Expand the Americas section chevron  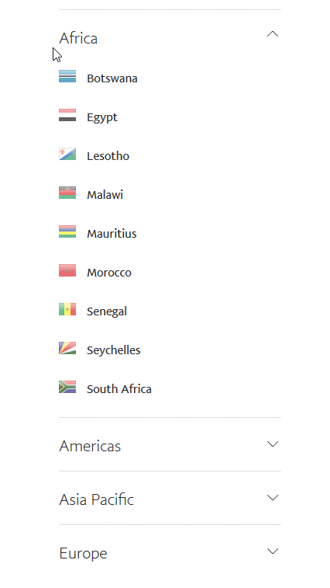(x=273, y=444)
